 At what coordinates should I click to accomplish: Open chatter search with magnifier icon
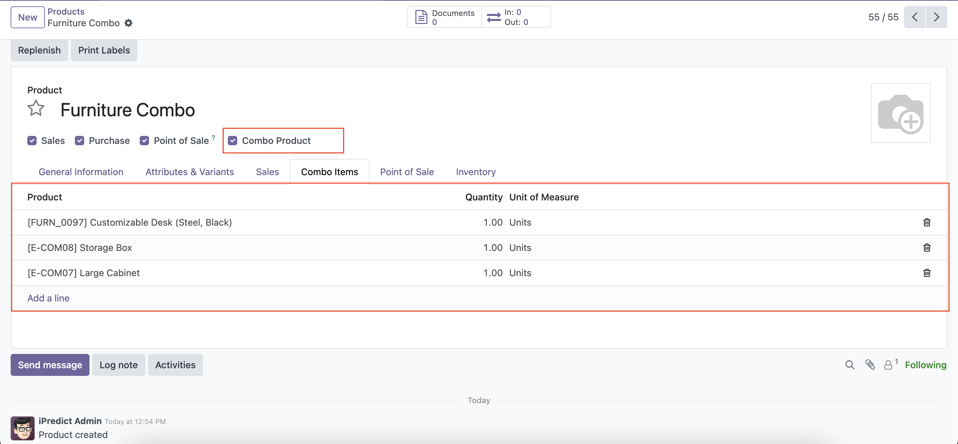850,365
